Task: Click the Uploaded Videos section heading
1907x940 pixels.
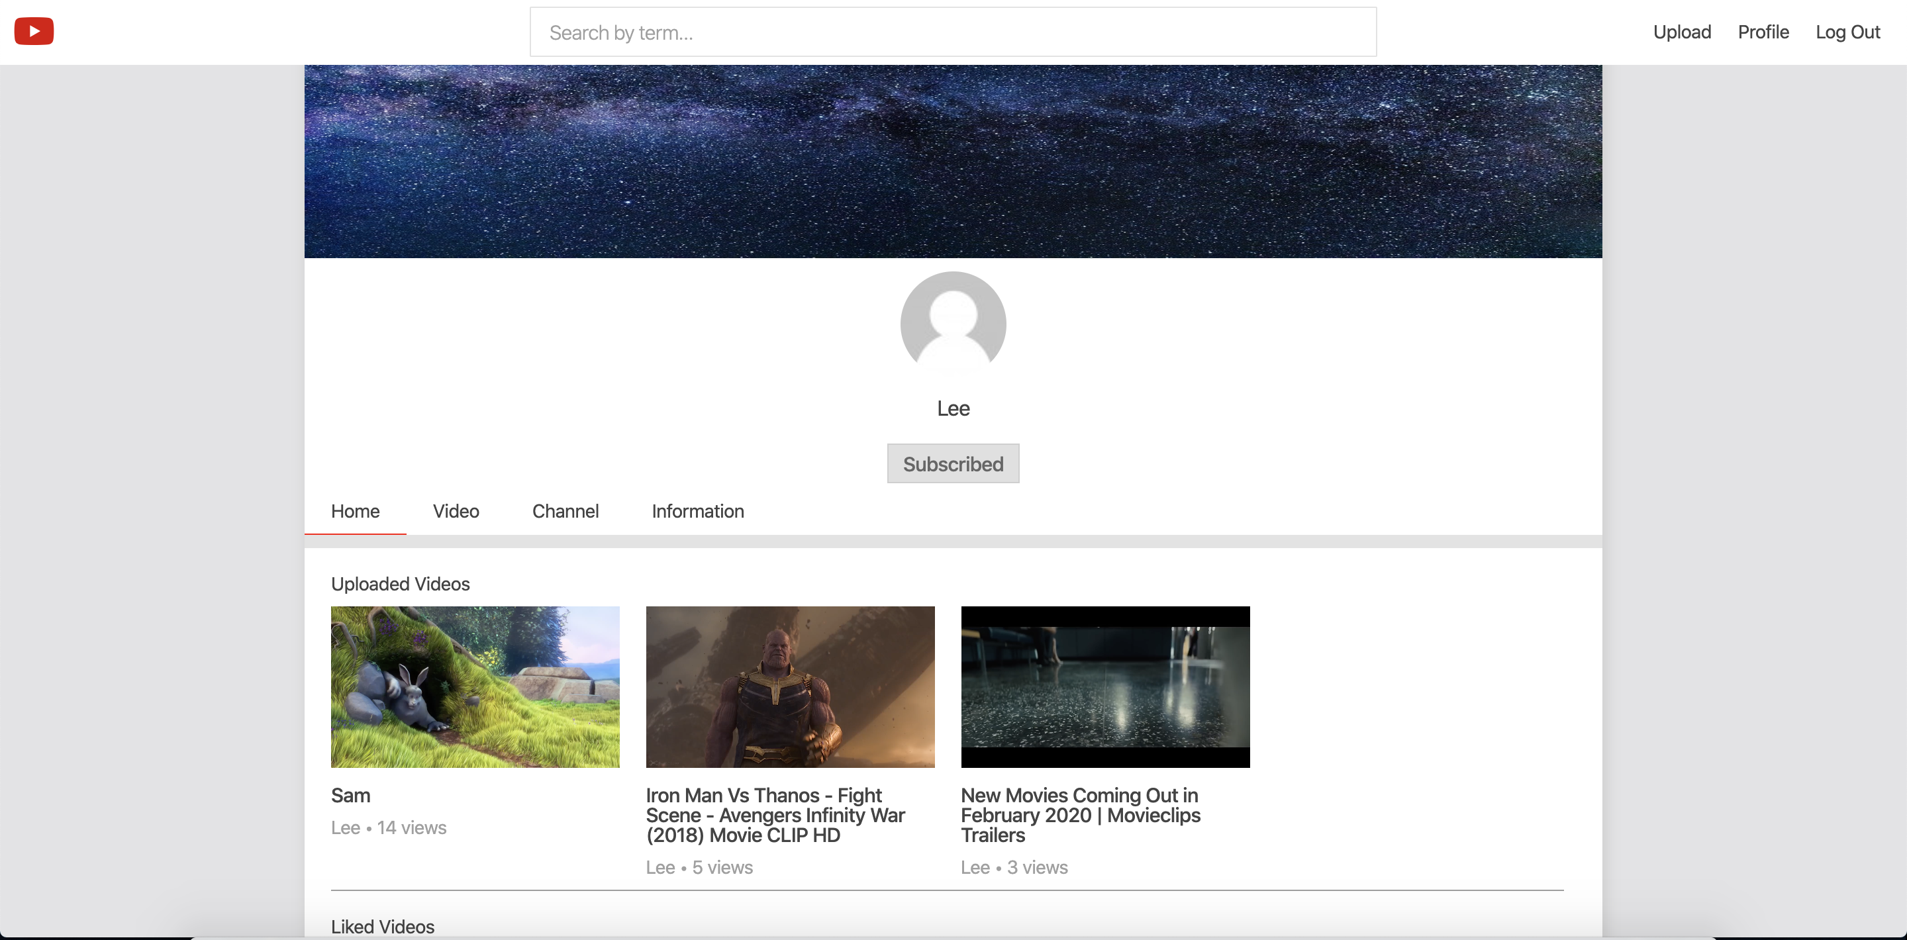Action: point(400,583)
